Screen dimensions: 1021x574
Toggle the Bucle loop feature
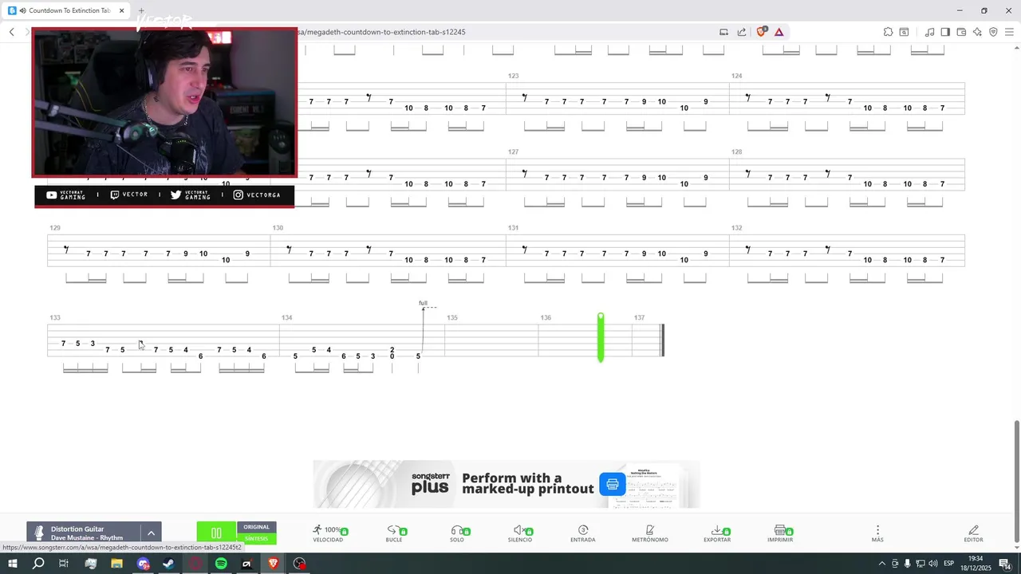(394, 533)
